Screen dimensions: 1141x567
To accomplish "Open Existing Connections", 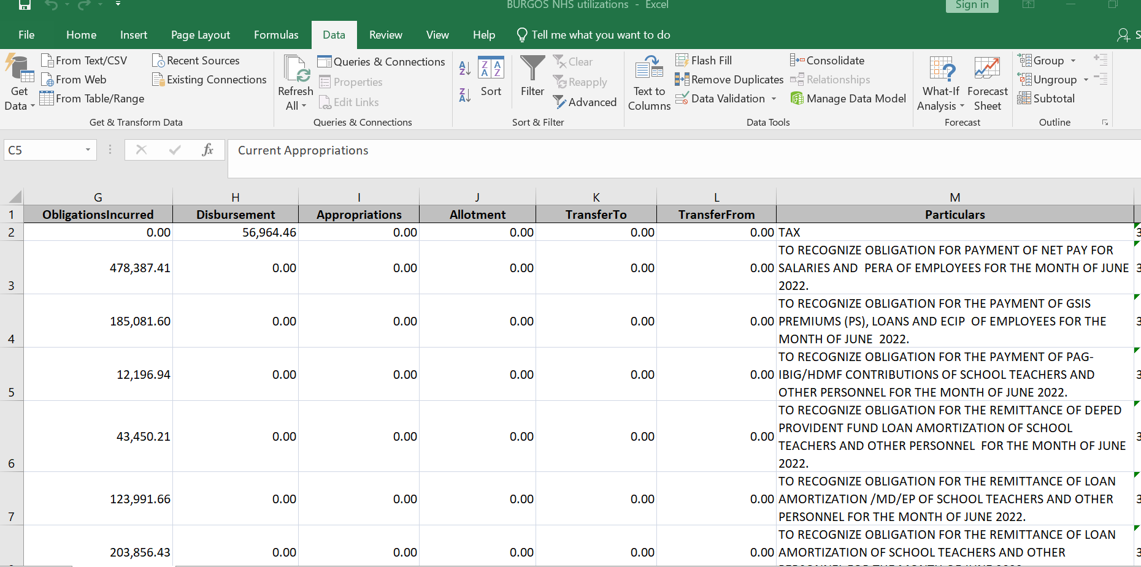I will coord(209,80).
